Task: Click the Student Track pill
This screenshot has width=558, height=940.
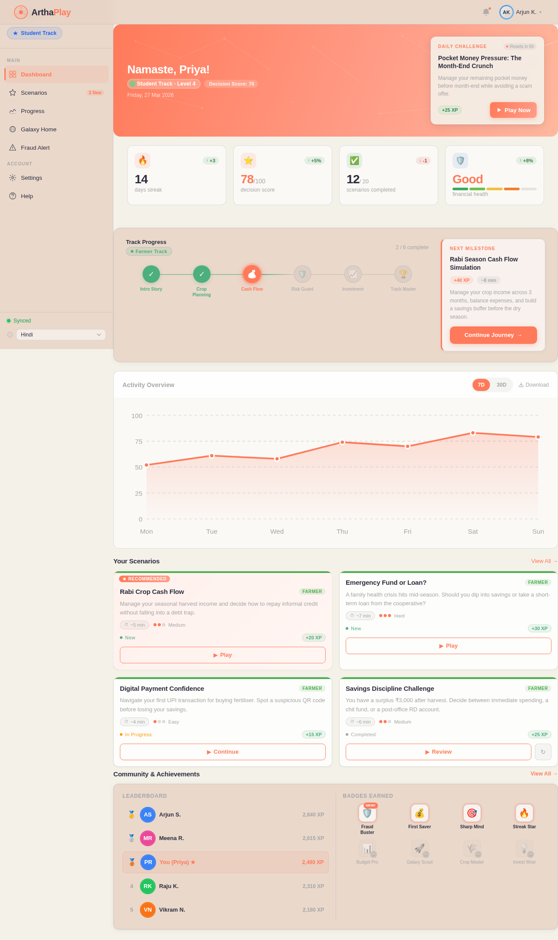Action: click(x=34, y=33)
